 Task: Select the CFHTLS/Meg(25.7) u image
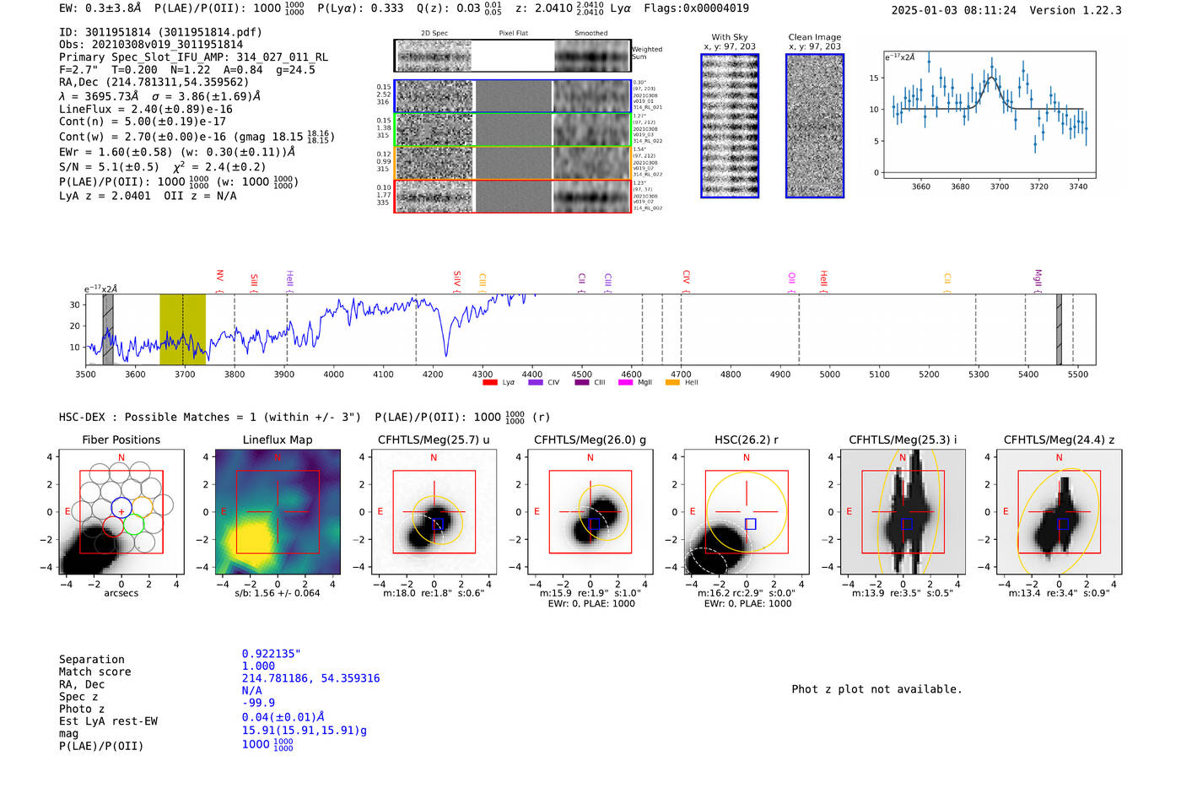click(434, 512)
